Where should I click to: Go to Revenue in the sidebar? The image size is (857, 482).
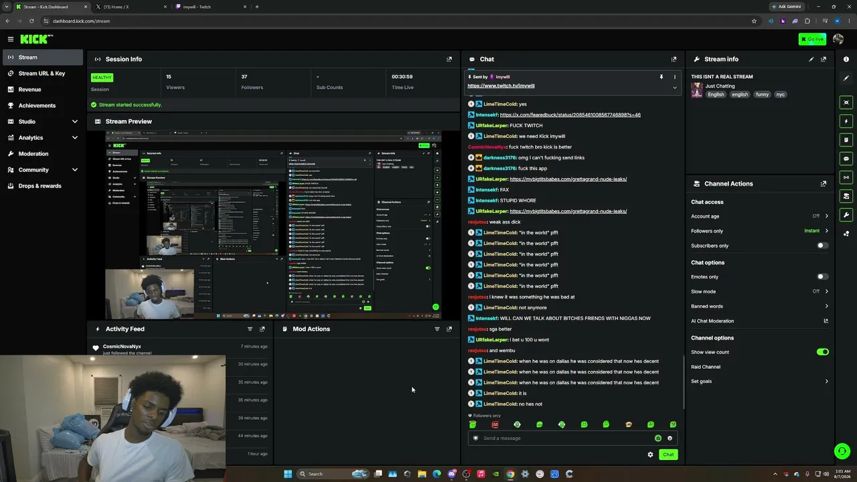42,89
